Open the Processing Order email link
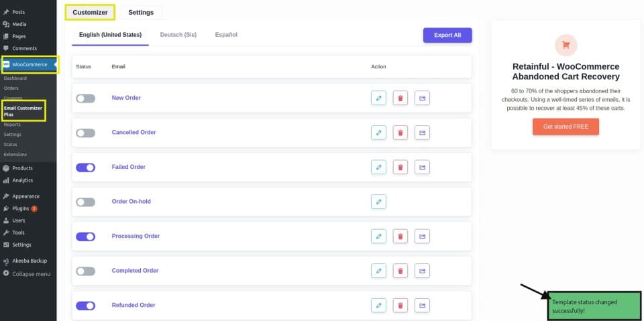This screenshot has width=644, height=321. point(136,236)
